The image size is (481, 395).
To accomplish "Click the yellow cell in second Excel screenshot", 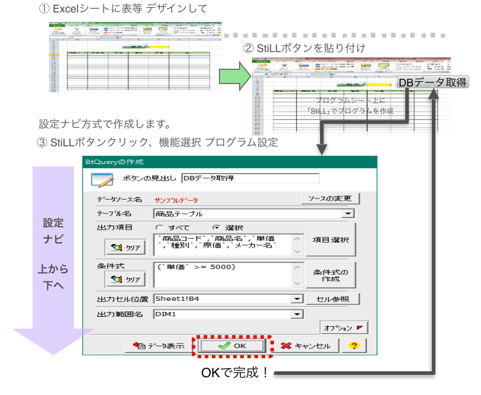I will (379, 85).
